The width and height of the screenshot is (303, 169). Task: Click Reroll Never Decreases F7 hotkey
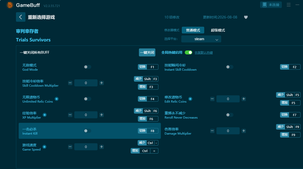point(290,115)
